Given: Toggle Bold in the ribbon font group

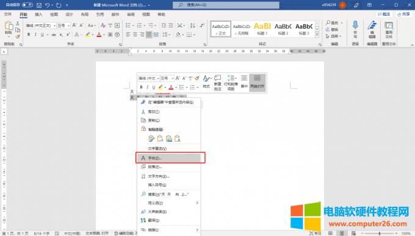Looking at the screenshot, I should pyautogui.click(x=29, y=35).
